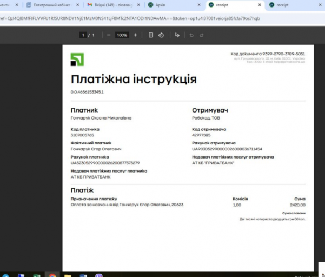Image resolution: width=325 pixels, height=277 pixels.
Task: Click recipient's bank АТ КБ "ПРИВАТБАНК"
Action: [213, 163]
